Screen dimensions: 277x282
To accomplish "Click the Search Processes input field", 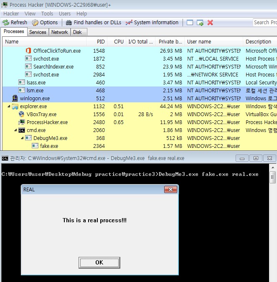I will click(x=265, y=23).
